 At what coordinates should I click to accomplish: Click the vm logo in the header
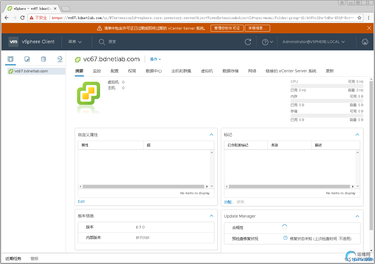click(13, 42)
